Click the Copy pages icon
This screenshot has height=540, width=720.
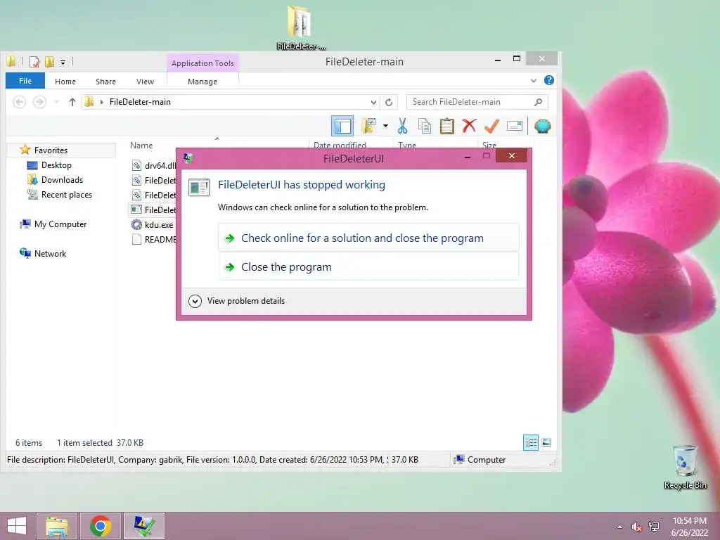[424, 126]
